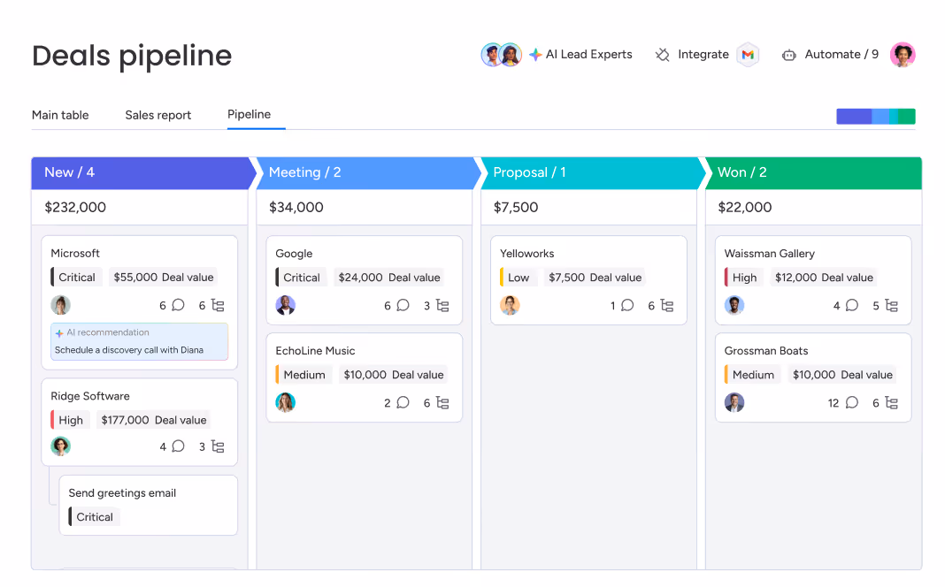Change Medium priority on EchoLine Music card
Image resolution: width=945 pixels, height=587 pixels.
pos(303,375)
